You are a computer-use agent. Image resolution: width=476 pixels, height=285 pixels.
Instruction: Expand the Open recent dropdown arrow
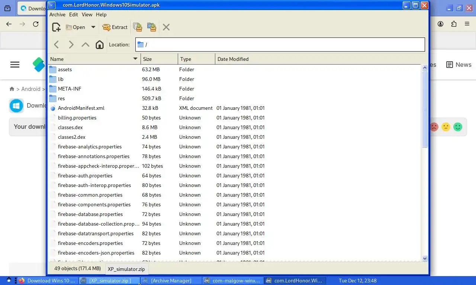point(93,27)
